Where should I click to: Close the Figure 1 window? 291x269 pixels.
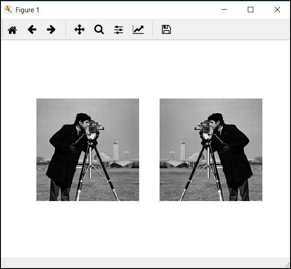click(277, 10)
